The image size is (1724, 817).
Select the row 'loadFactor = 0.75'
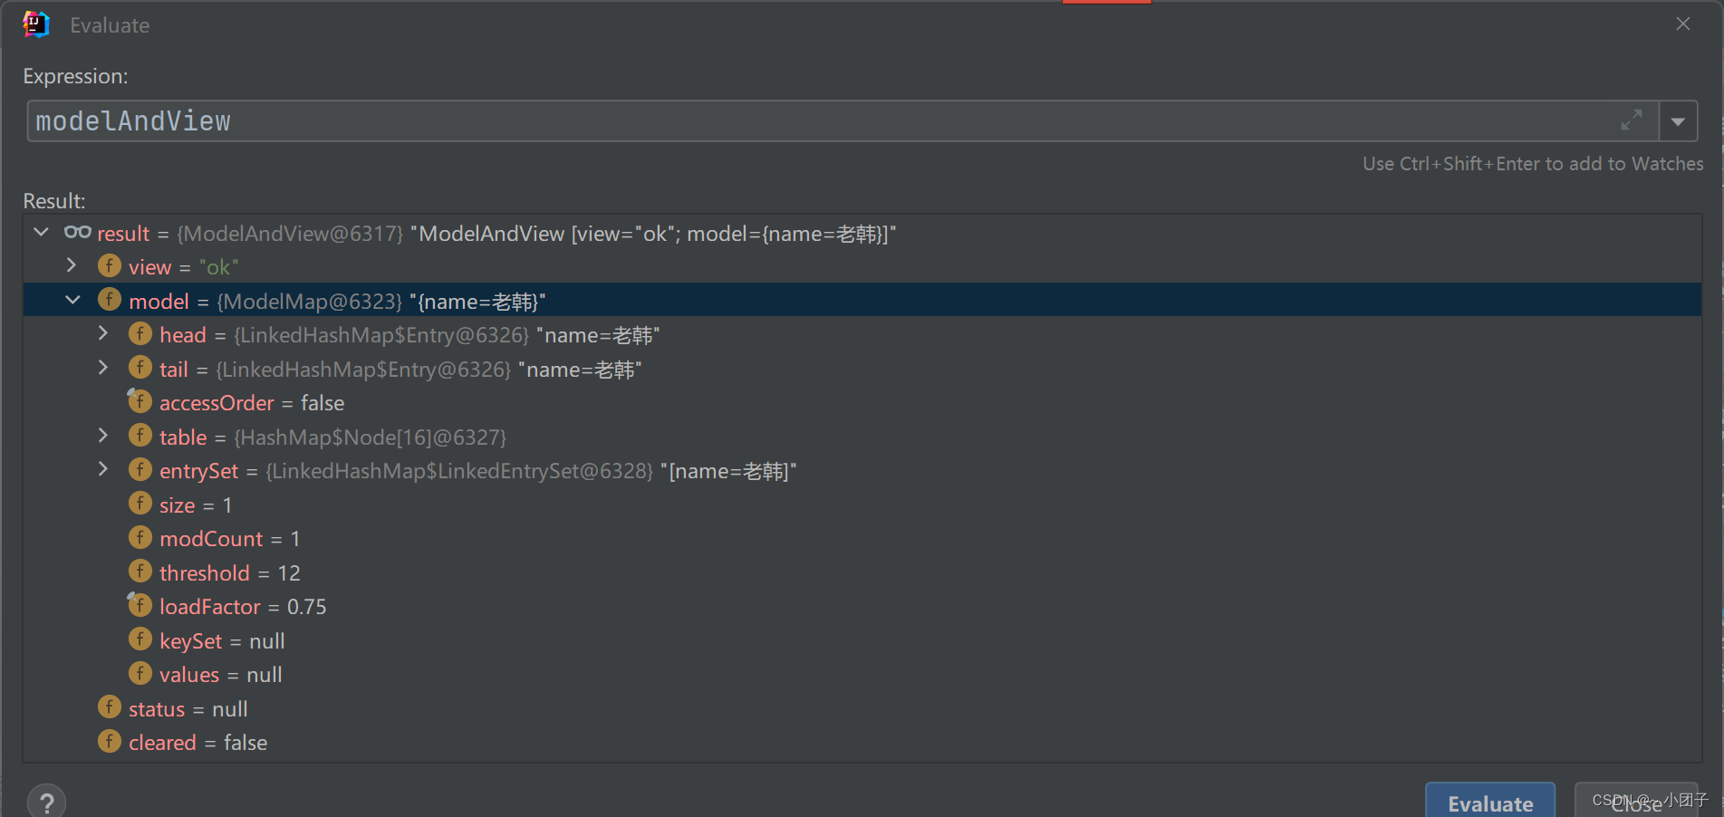pyautogui.click(x=862, y=606)
